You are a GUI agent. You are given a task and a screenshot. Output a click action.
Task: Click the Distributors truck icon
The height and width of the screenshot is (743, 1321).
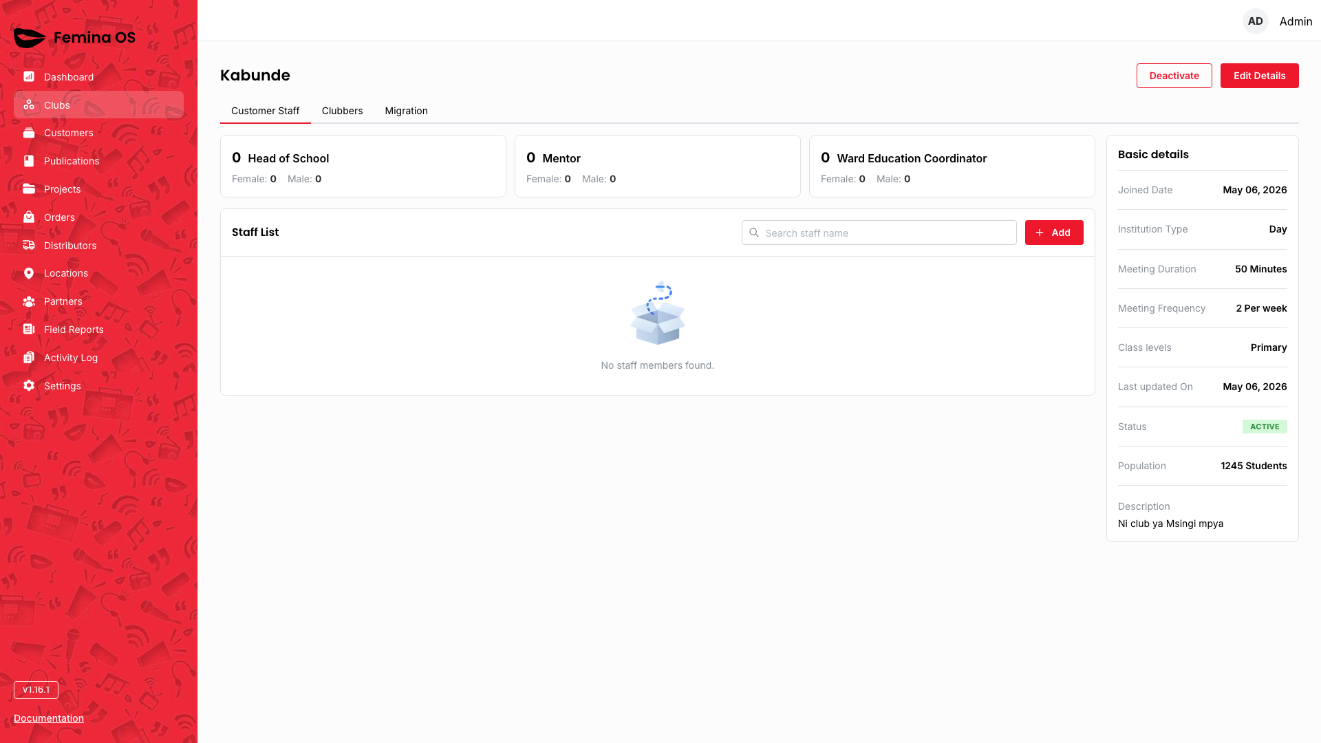[29, 245]
